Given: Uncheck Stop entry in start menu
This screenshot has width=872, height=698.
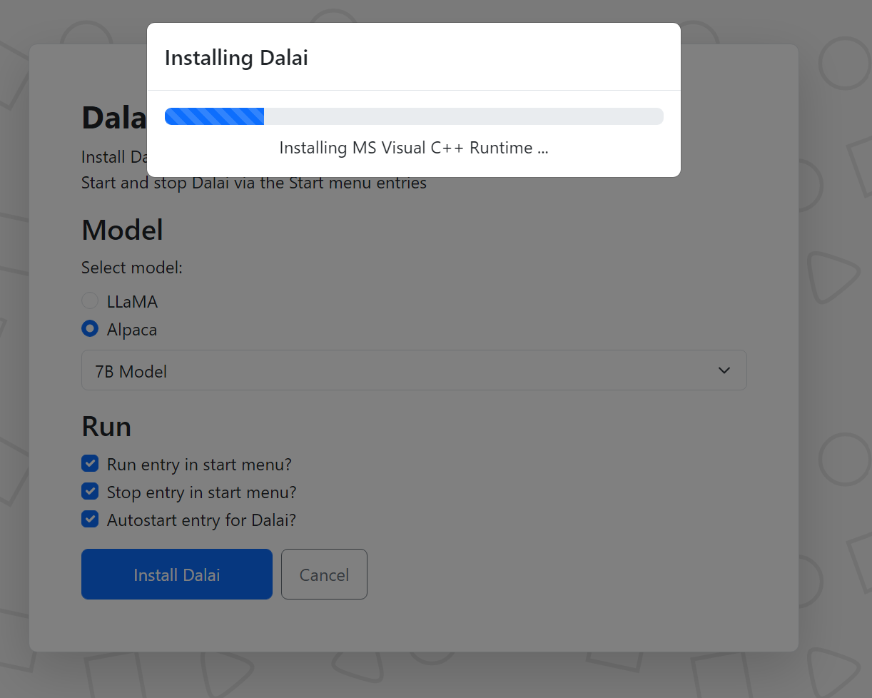Looking at the screenshot, I should pos(90,492).
